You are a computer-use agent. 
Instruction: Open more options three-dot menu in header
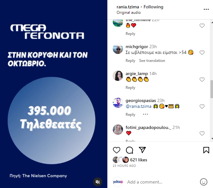206,9
